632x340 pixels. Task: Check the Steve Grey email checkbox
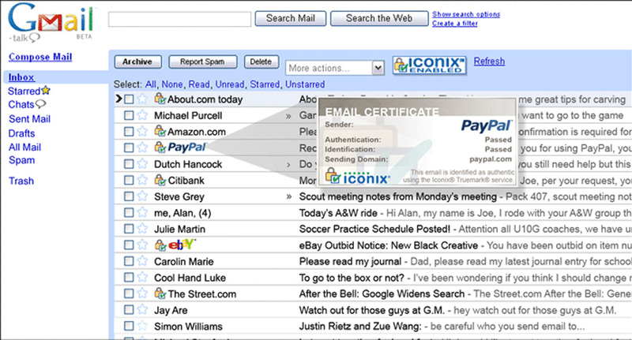(x=129, y=196)
